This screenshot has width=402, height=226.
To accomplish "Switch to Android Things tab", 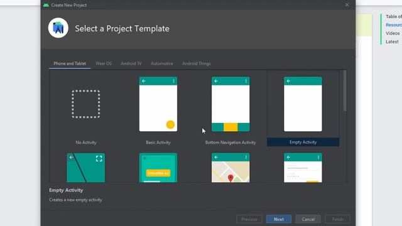I will pos(197,63).
